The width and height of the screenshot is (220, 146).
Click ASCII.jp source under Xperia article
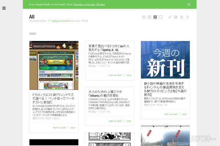[96, 66]
